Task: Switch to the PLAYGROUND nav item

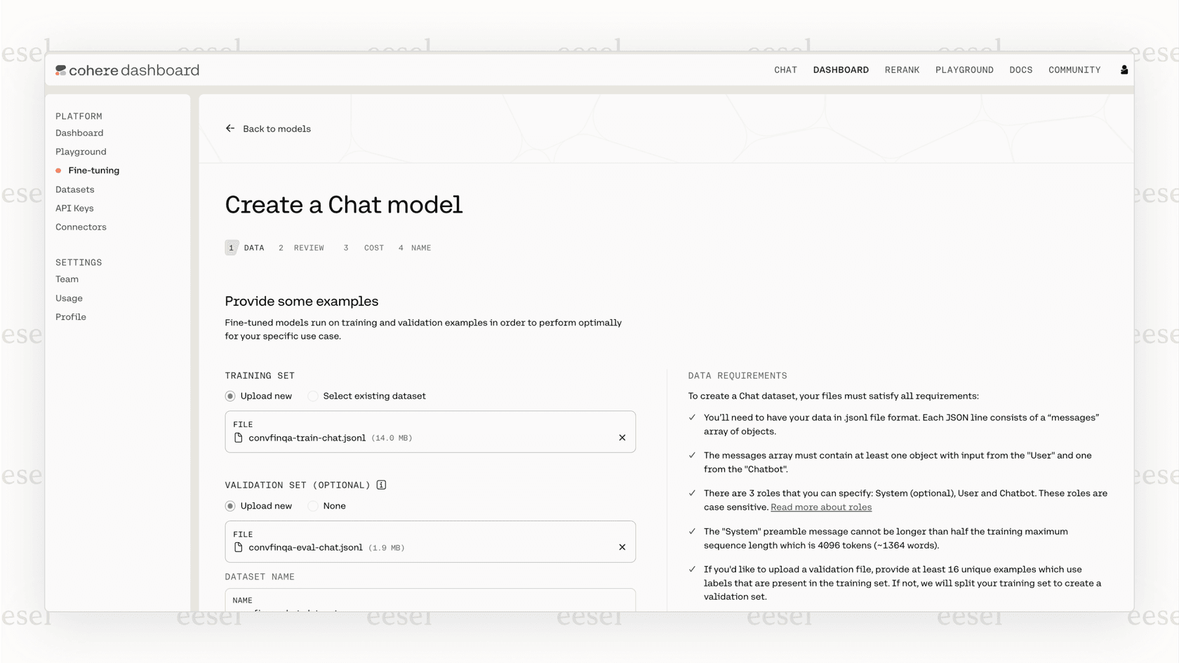Action: pyautogui.click(x=964, y=69)
